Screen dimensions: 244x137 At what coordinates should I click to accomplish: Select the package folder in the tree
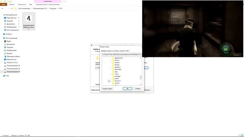pos(117,76)
